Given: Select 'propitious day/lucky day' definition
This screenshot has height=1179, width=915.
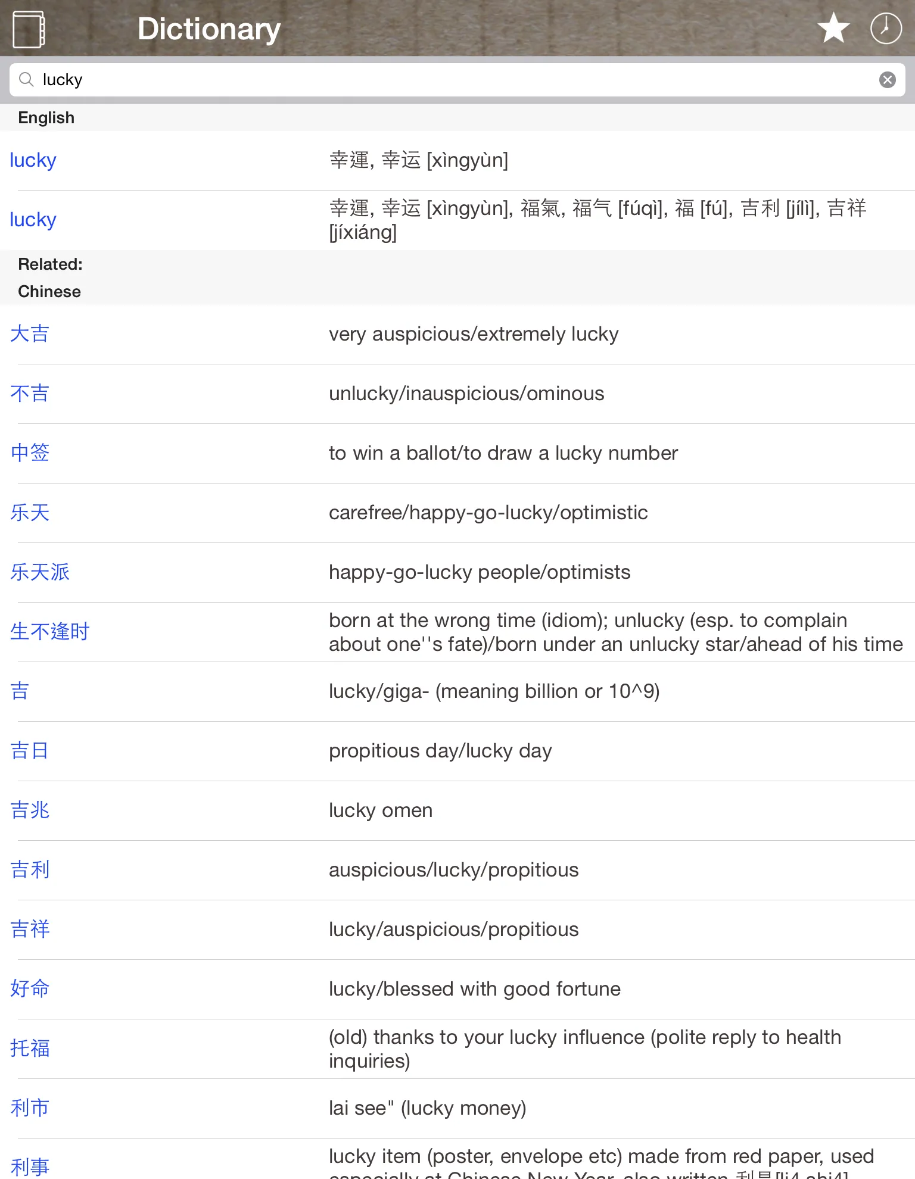Looking at the screenshot, I should (x=440, y=751).
